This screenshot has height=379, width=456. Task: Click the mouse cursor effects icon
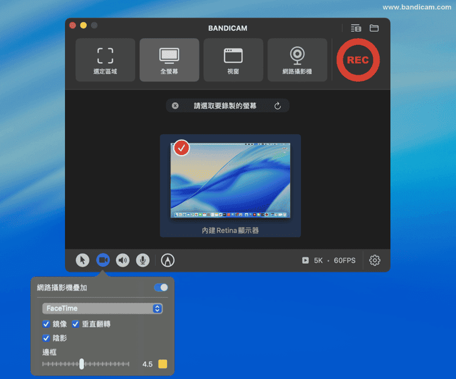[83, 260]
